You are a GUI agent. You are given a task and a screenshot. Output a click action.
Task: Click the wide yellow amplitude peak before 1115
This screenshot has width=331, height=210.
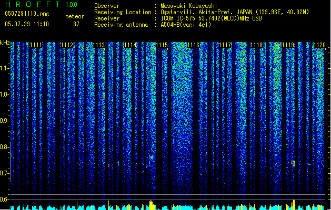151,205
